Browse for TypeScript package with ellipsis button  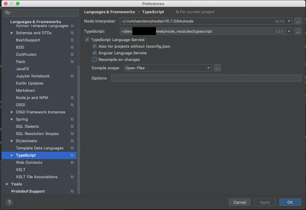(298, 31)
